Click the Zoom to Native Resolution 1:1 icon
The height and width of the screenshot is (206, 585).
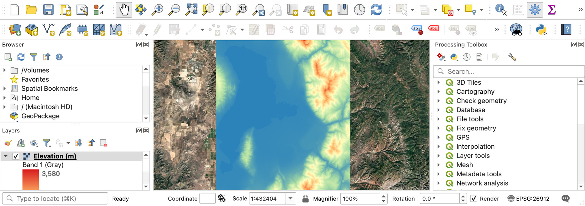coord(242,10)
